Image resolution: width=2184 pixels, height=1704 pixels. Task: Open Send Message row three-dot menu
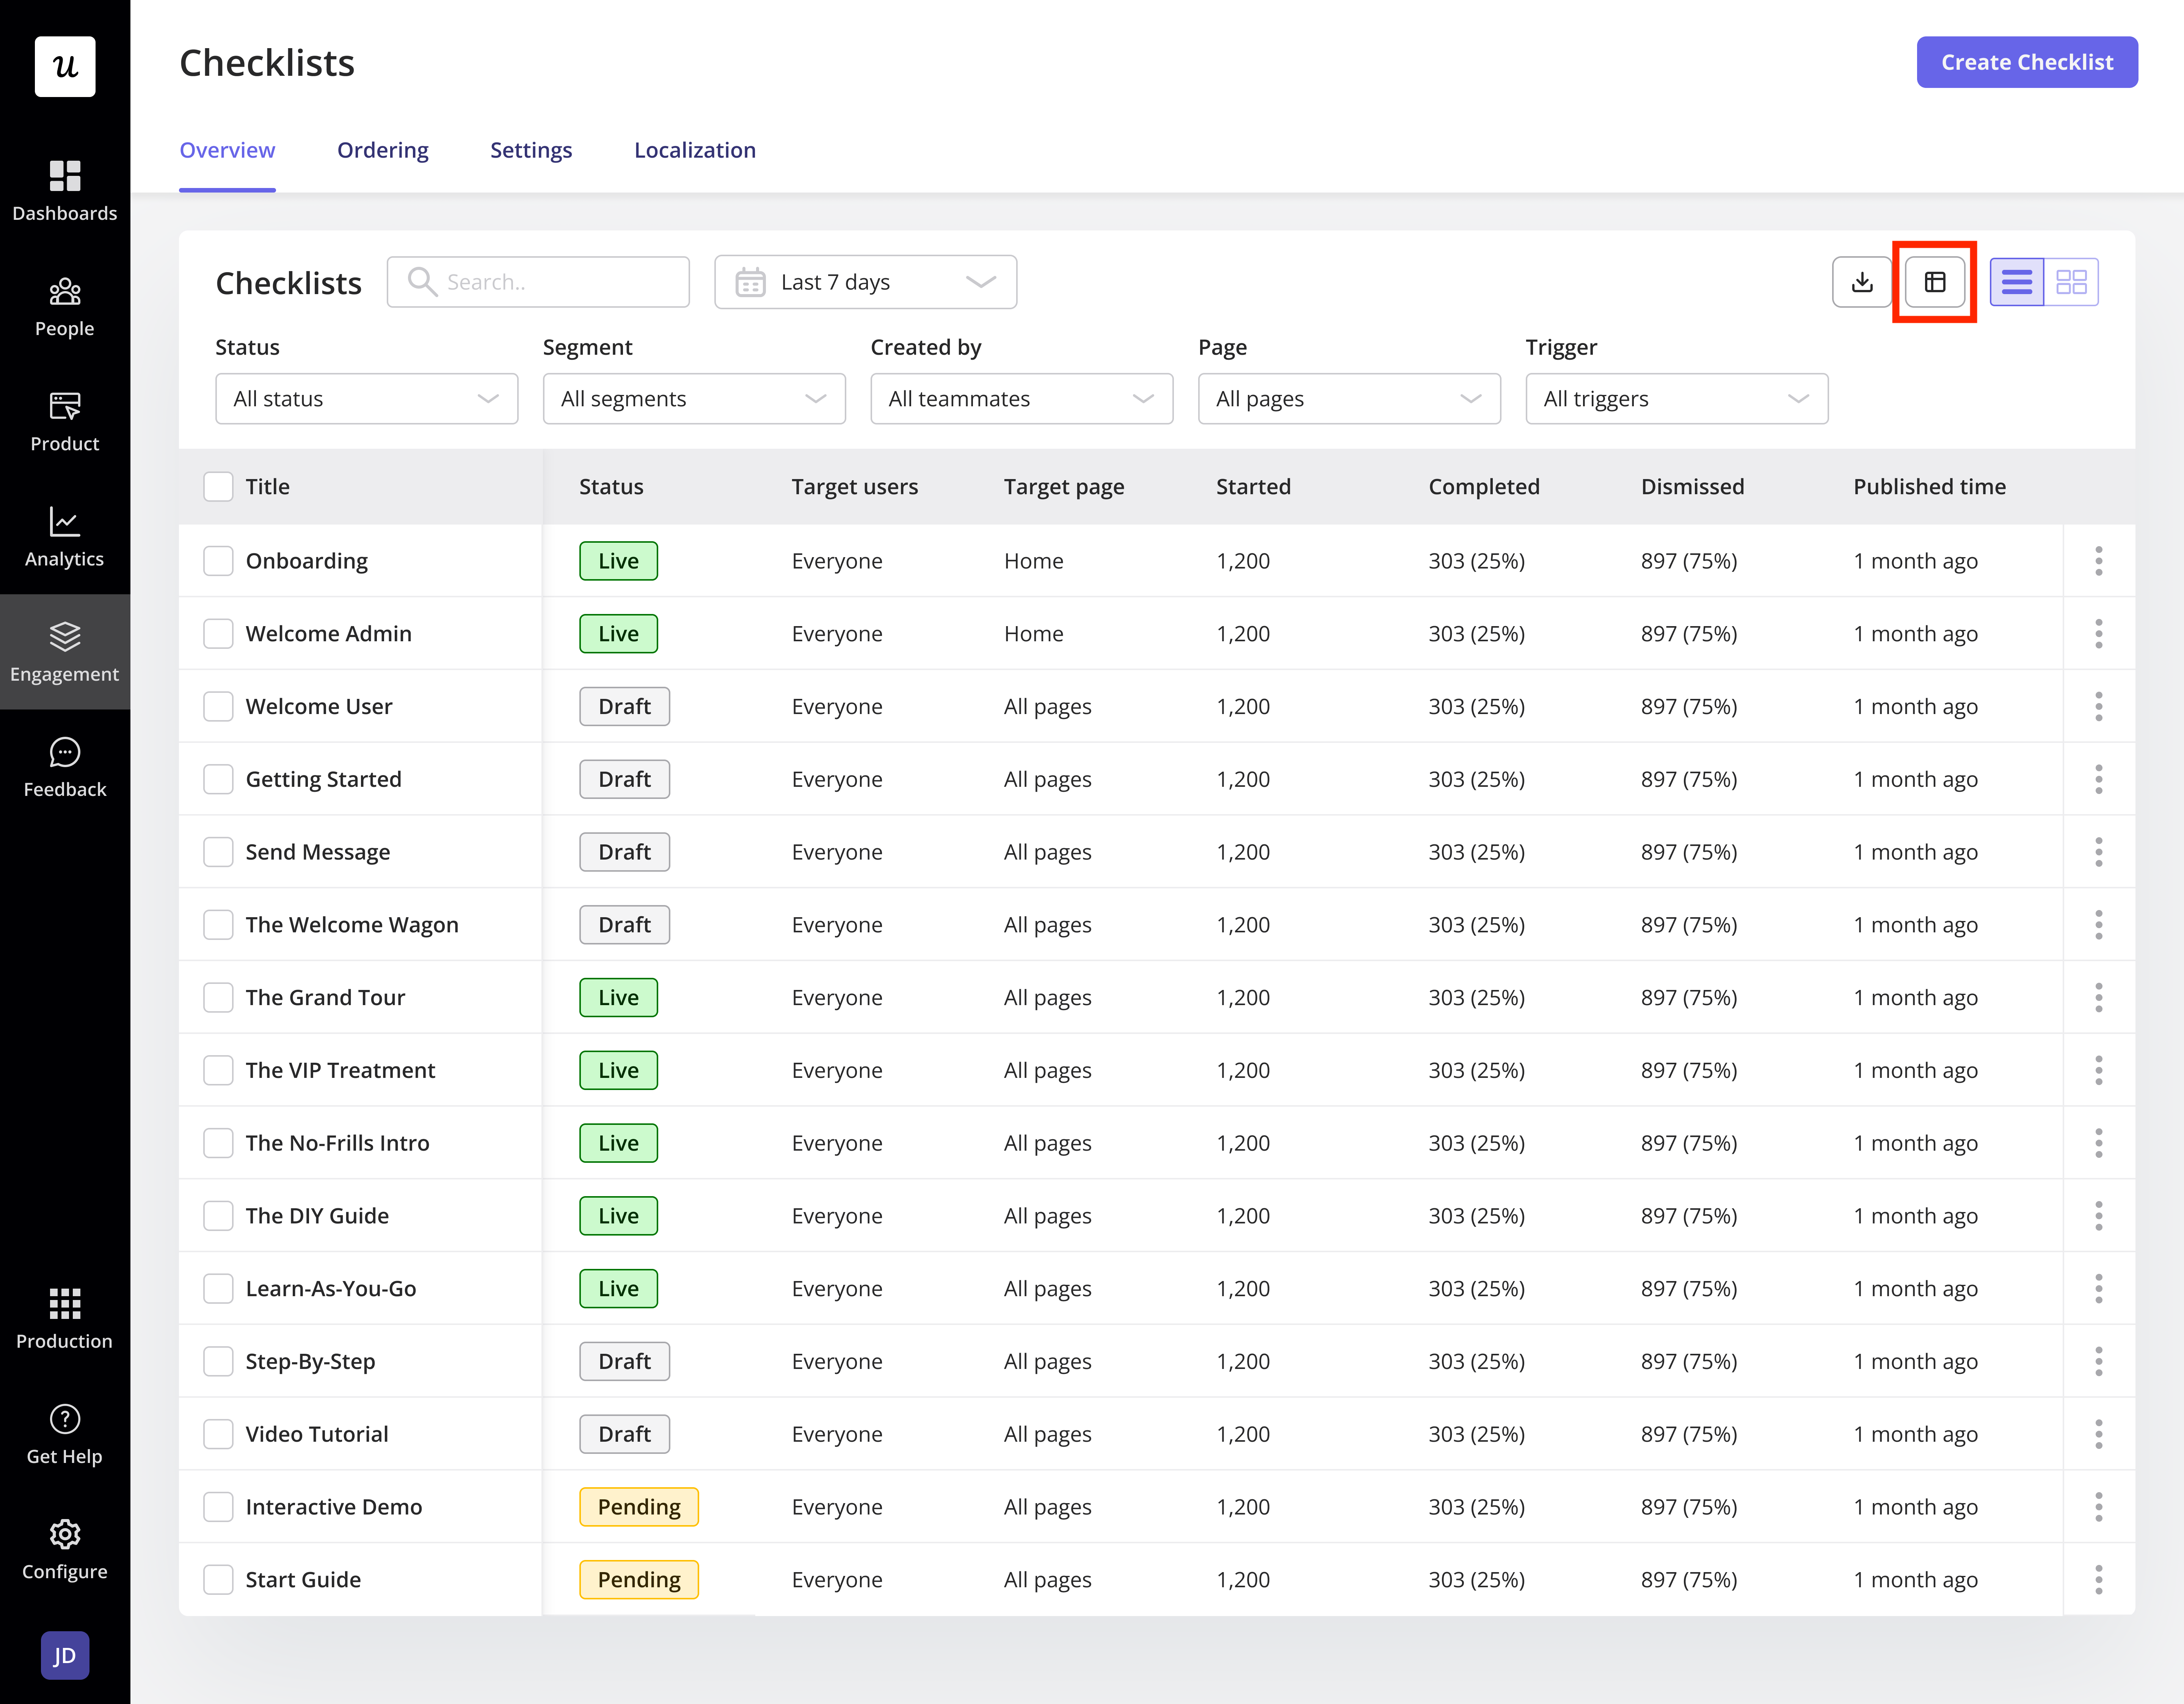click(x=2099, y=852)
